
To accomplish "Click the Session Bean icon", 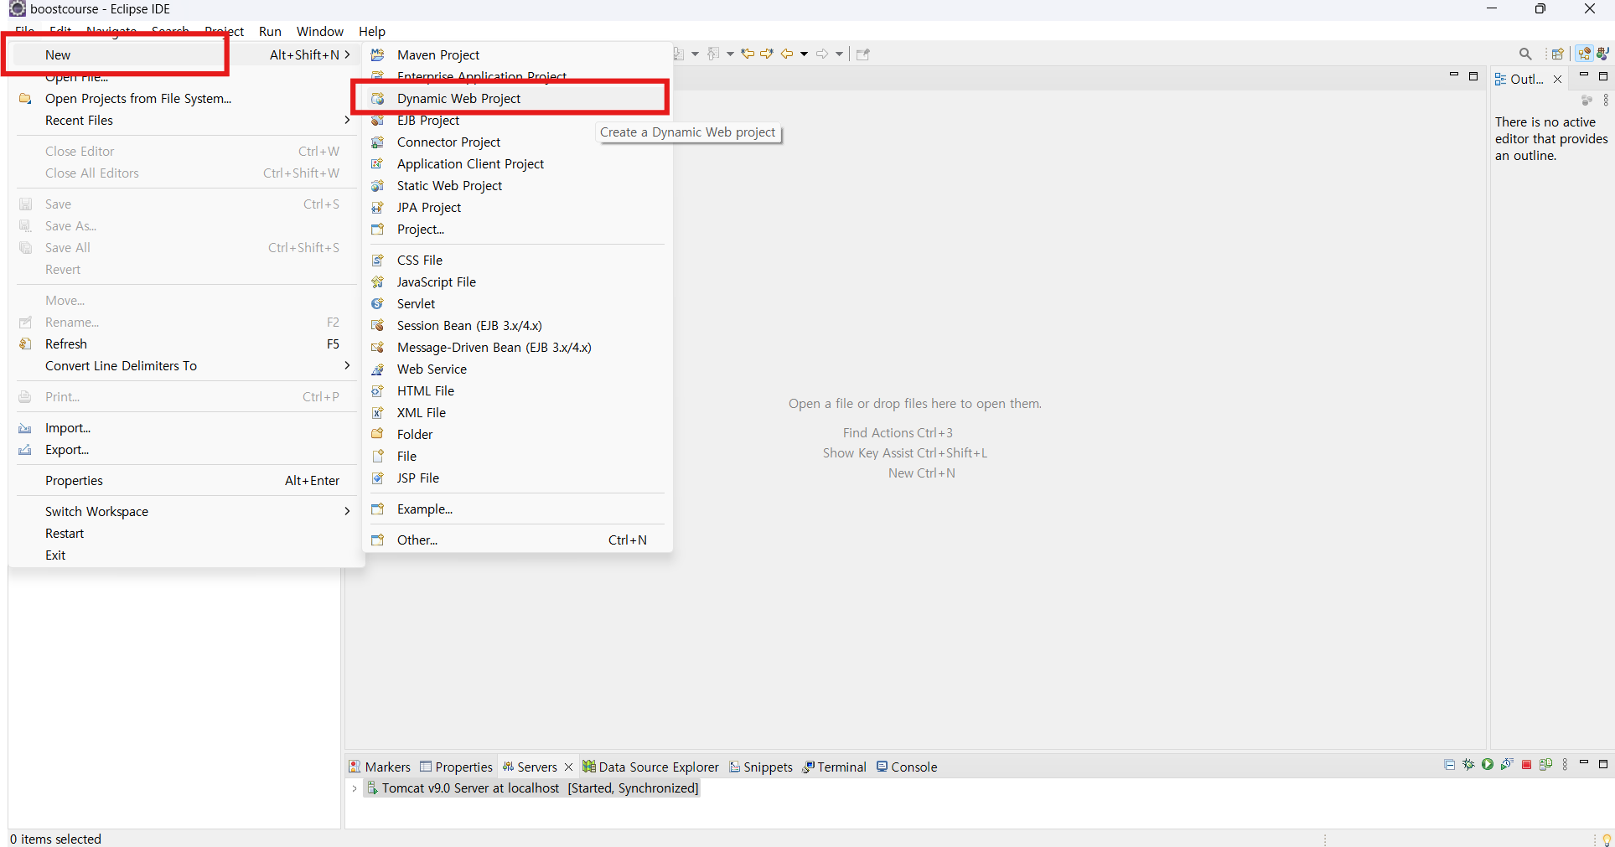I will (x=378, y=325).
